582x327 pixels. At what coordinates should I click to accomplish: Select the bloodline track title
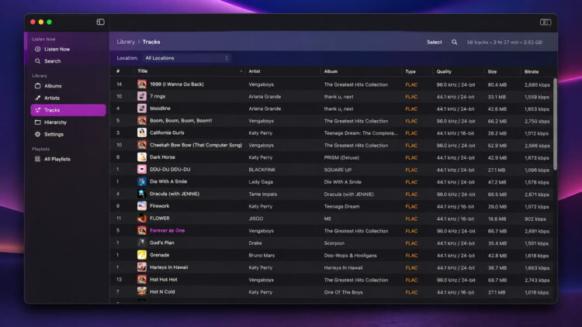(160, 108)
